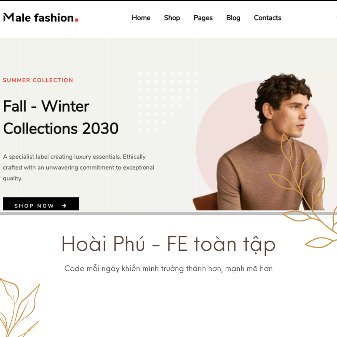Image resolution: width=337 pixels, height=337 pixels.
Task: Open the Contacts page
Action: tap(267, 18)
